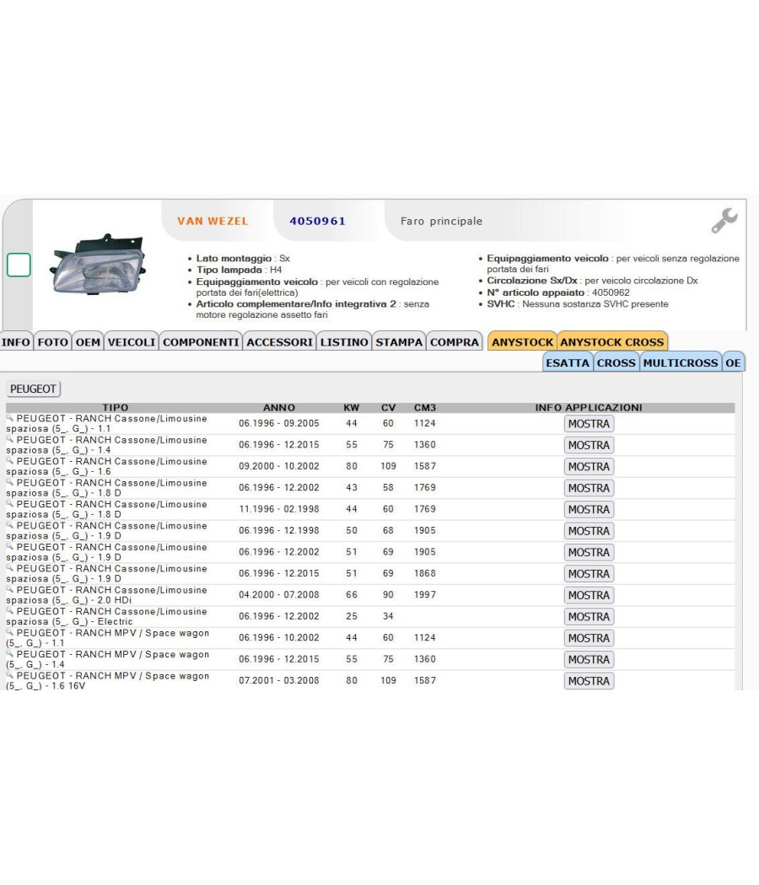The width and height of the screenshot is (759, 885).
Task: Click the date range 04.2000 - 07.2008
Action: click(x=279, y=595)
